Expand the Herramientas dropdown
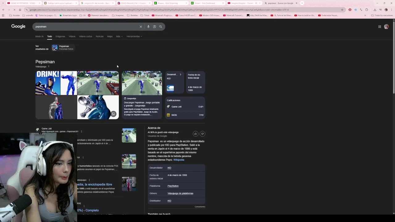 (x=134, y=36)
